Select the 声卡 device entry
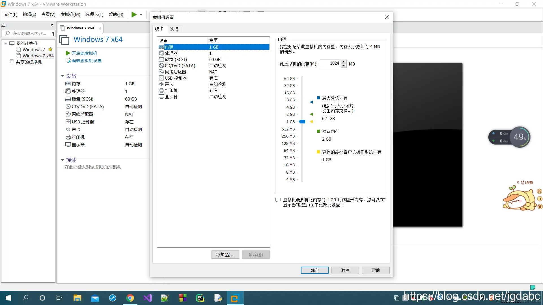 tap(169, 84)
